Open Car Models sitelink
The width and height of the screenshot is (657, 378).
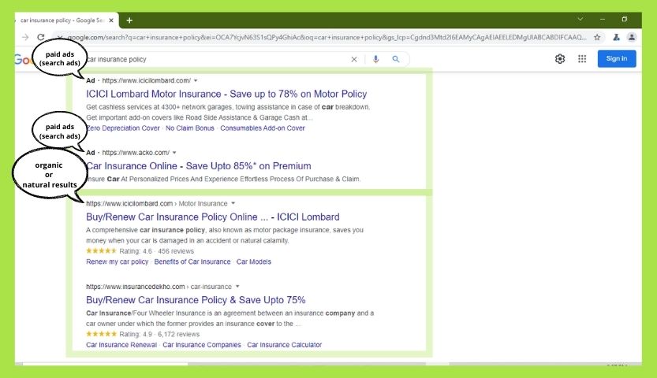point(253,261)
